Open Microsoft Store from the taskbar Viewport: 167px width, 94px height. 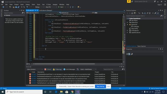click(x=67, y=92)
